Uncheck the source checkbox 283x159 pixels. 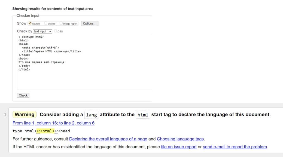pyautogui.click(x=30, y=23)
